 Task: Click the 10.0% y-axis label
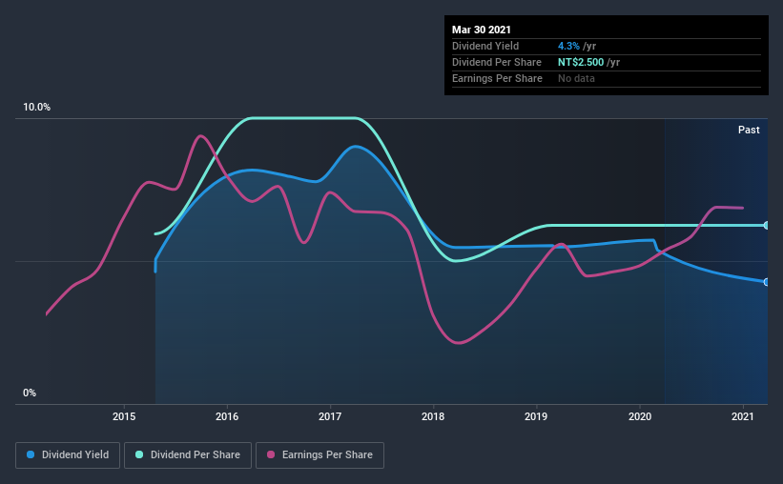(36, 108)
